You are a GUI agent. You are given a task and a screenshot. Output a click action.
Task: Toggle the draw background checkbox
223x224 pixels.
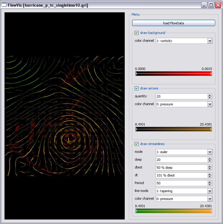136,33
